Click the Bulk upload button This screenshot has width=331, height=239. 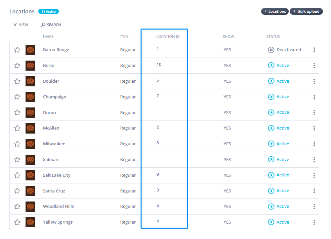coord(306,11)
